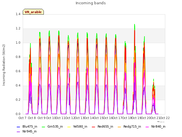Select the Redg715_in legend label
Screen dimensions: 182x137
[132, 127]
